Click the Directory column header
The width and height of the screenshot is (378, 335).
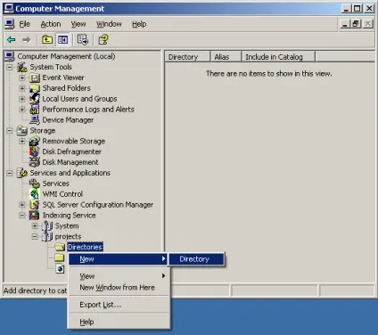(x=187, y=57)
